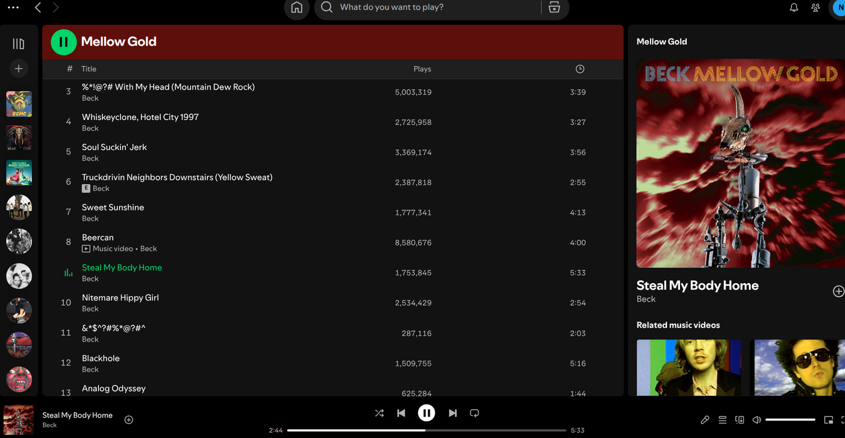Open Beck link in right panel under song title
The height and width of the screenshot is (438, 845).
[x=646, y=299]
